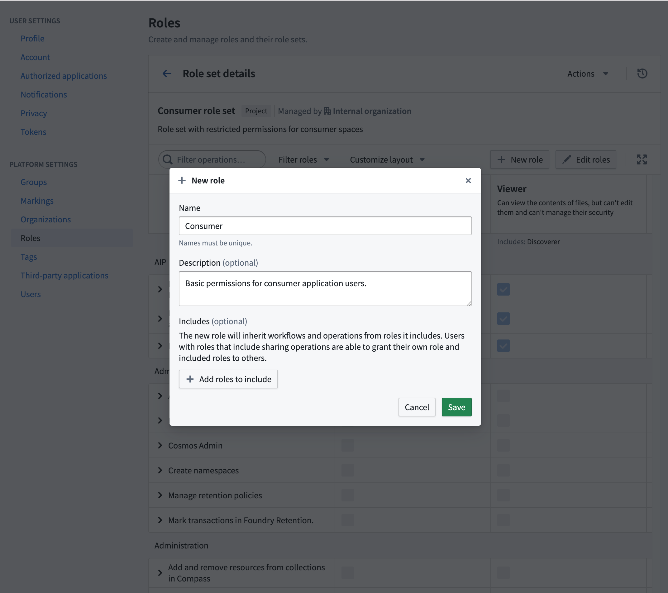Expand the Create namespaces row

tap(160, 470)
